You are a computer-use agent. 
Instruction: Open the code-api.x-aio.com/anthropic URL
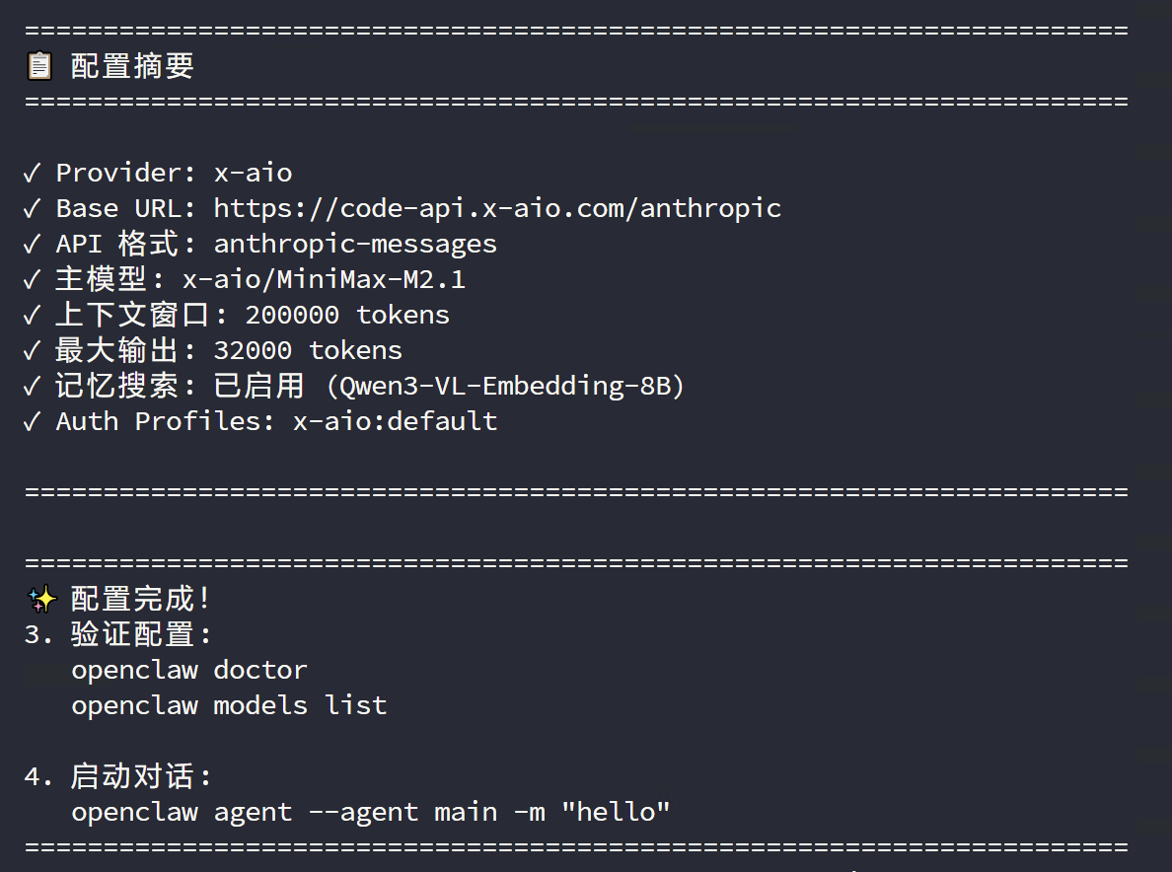pyautogui.click(x=497, y=209)
